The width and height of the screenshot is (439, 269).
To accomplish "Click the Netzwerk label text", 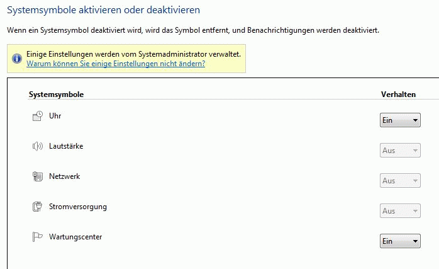I will click(64, 176).
